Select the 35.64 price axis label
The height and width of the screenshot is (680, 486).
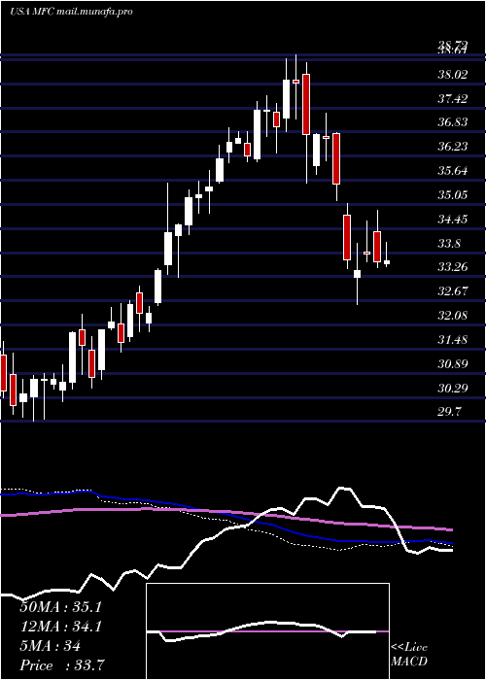point(453,171)
